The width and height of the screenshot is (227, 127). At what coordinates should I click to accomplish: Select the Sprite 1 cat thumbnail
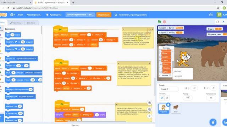pos(164,109)
